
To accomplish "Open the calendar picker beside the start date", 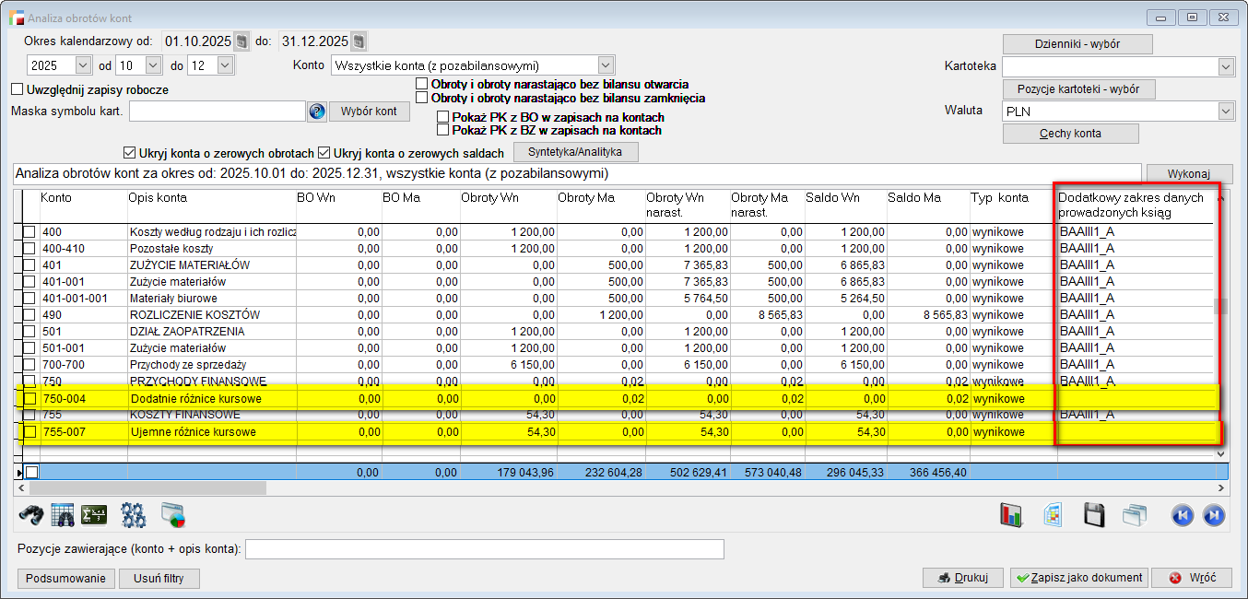I will click(x=241, y=41).
